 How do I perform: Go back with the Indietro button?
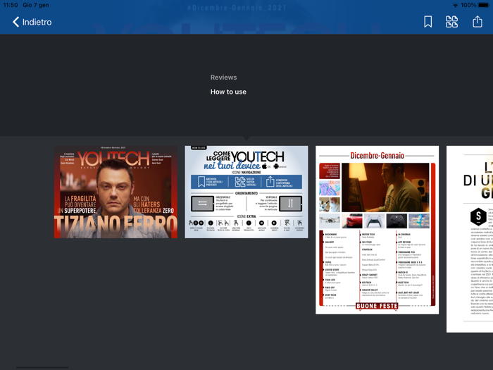[32, 22]
